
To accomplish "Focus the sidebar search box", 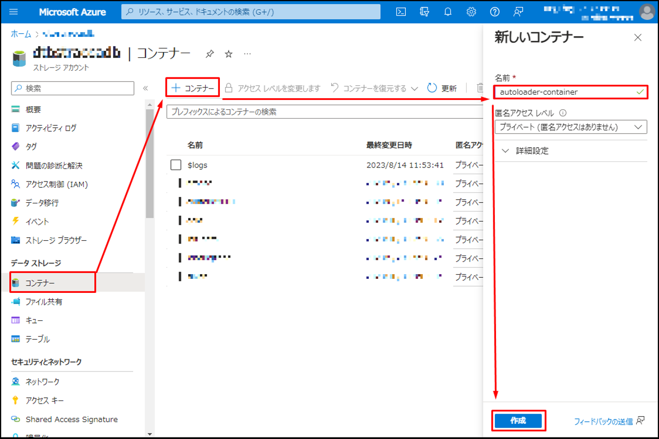I will 72,88.
